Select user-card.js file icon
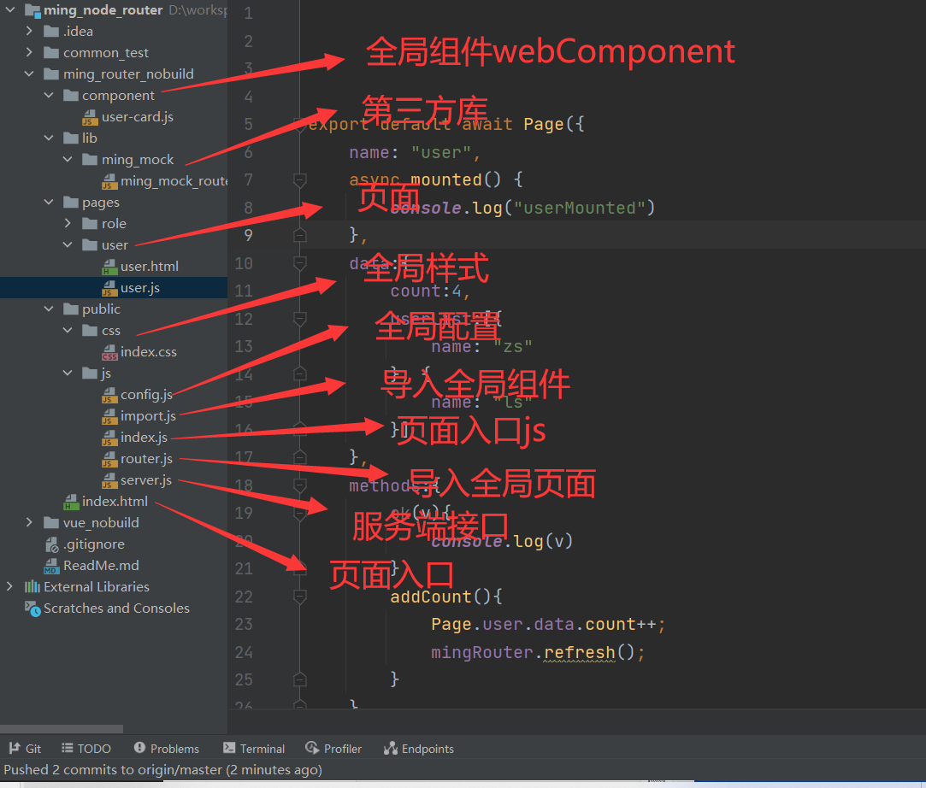Viewport: 926px width, 788px height. (x=90, y=117)
